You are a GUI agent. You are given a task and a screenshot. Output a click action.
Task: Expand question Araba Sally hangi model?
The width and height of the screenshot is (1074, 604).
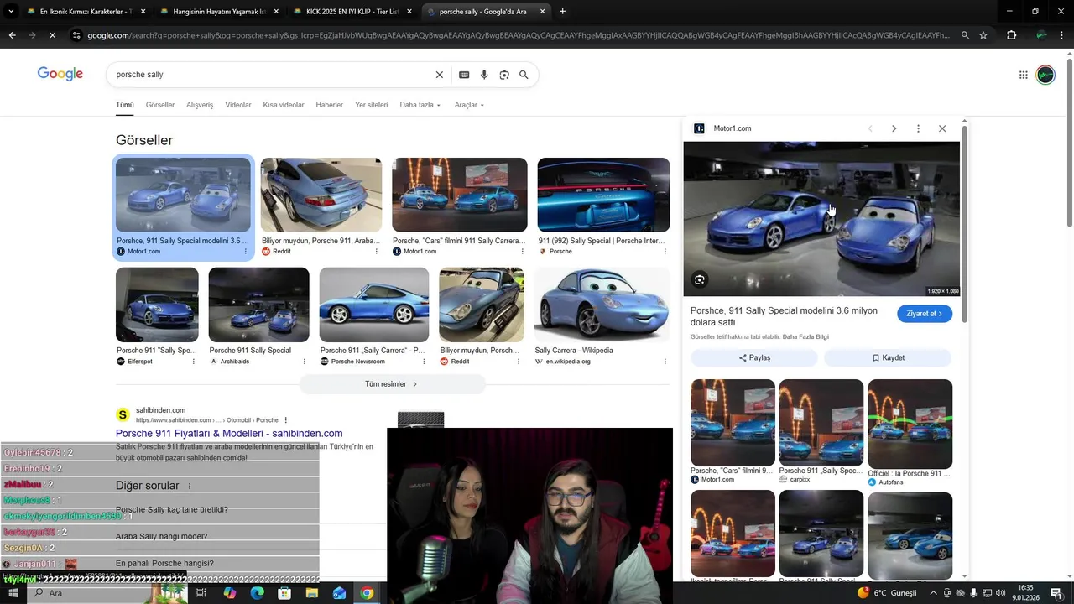pyautogui.click(x=161, y=536)
